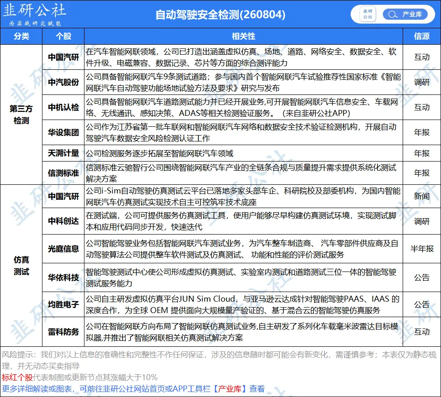441x397 pixels.
Task: Click 年报 source in 信测标准 row
Action: tap(421, 173)
